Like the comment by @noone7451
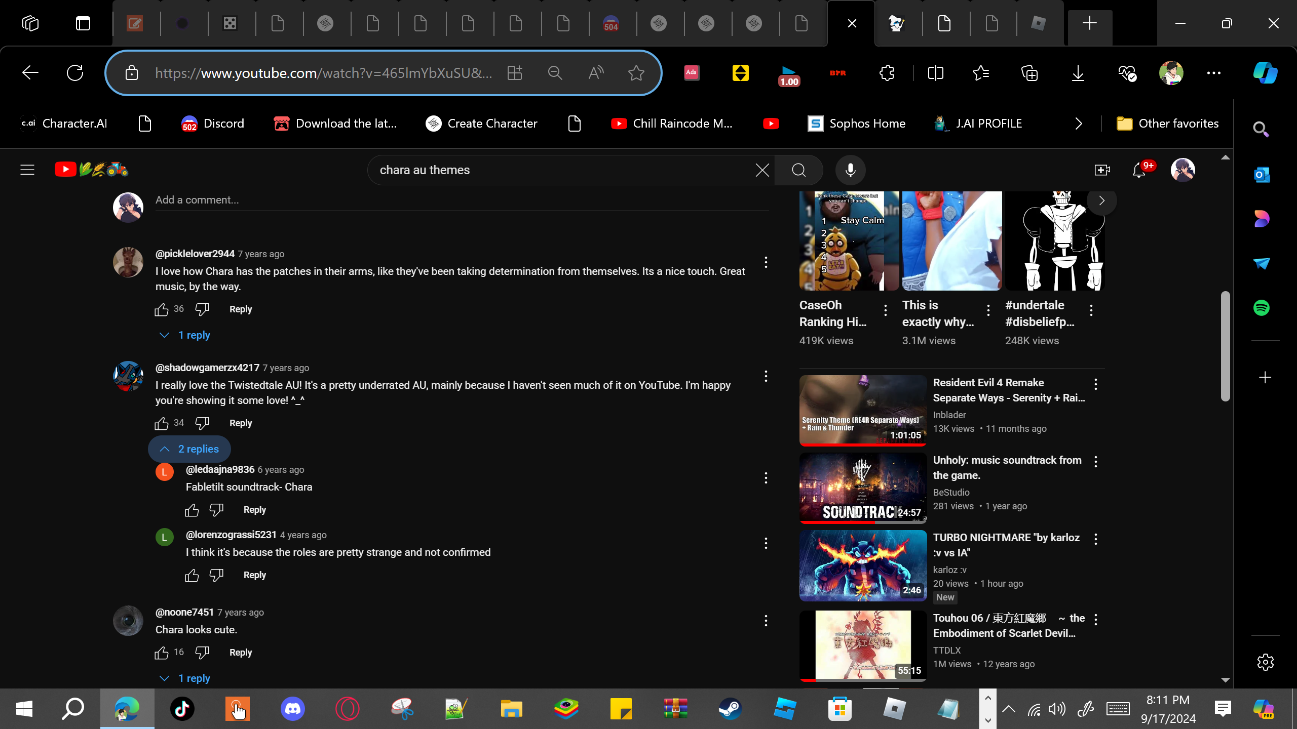The height and width of the screenshot is (729, 1297). click(x=162, y=653)
